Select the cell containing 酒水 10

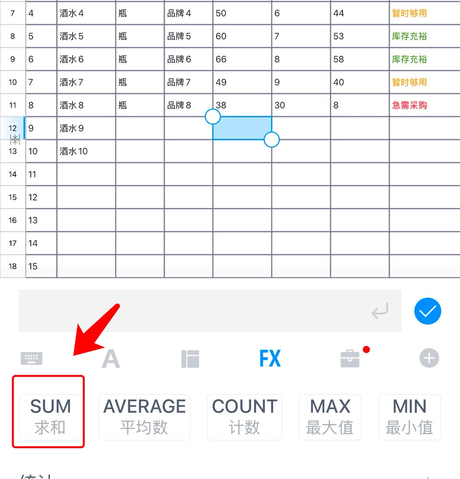coord(86,151)
